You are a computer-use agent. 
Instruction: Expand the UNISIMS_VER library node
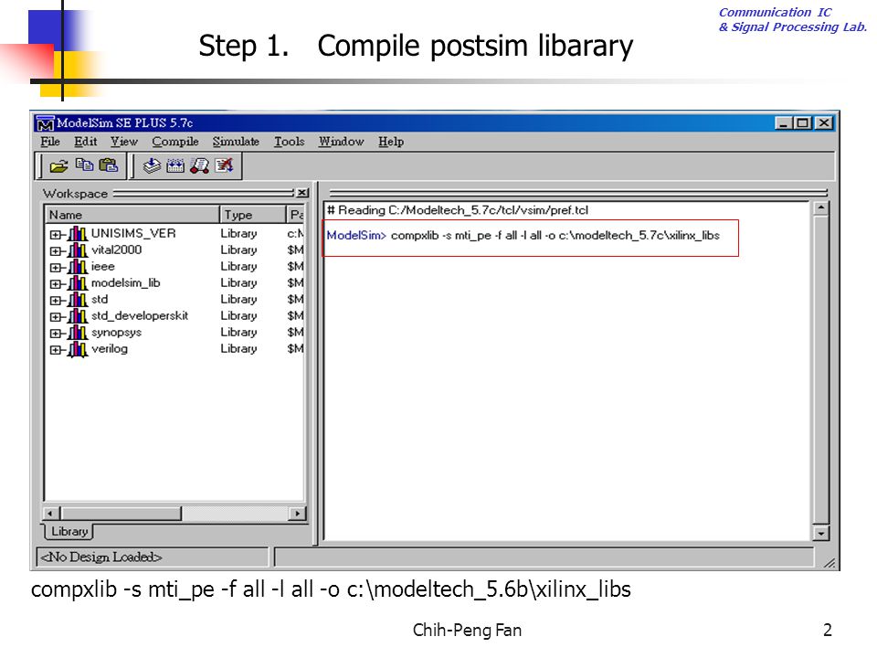point(55,235)
